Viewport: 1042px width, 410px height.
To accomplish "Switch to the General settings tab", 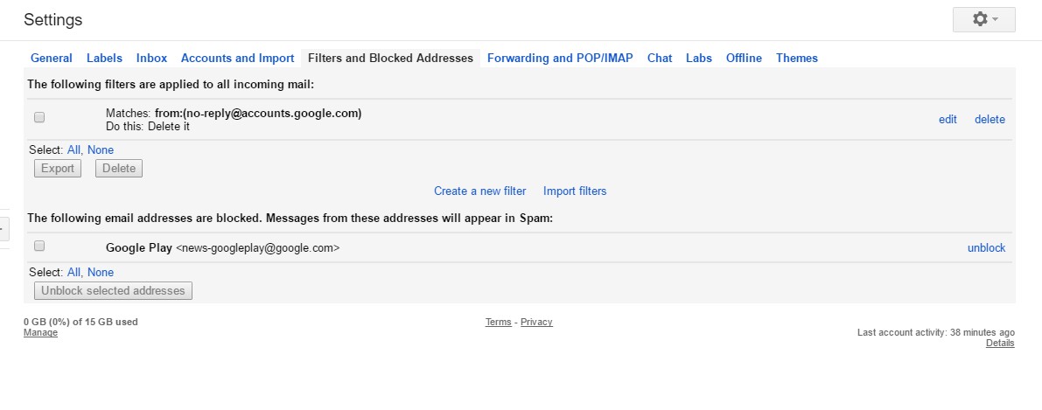I will tap(52, 59).
